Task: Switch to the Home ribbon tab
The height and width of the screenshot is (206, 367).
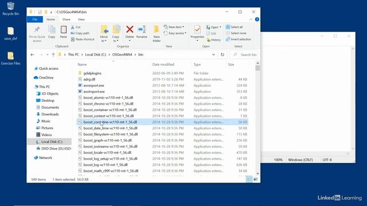Action: pyautogui.click(x=50, y=19)
